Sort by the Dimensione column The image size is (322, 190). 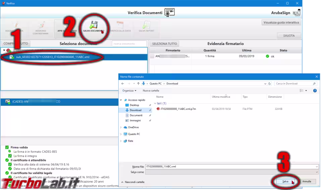275,97
